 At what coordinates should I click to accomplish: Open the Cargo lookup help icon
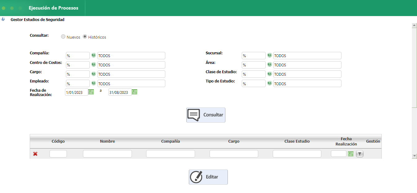[93, 74]
